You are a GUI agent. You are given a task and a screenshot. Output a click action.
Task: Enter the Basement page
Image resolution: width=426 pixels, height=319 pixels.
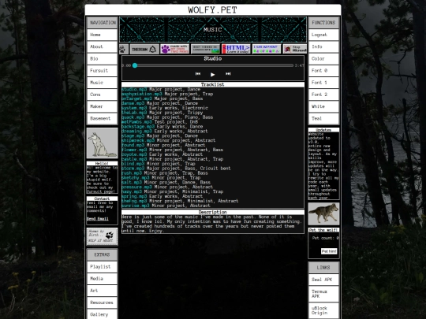[x=102, y=118]
